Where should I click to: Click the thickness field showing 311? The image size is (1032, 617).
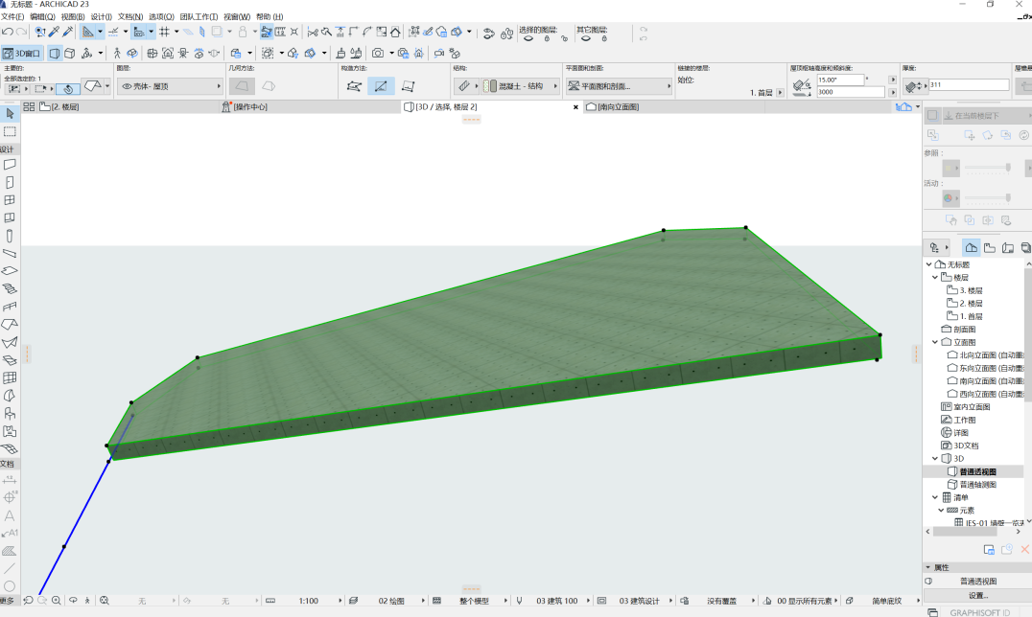(968, 85)
